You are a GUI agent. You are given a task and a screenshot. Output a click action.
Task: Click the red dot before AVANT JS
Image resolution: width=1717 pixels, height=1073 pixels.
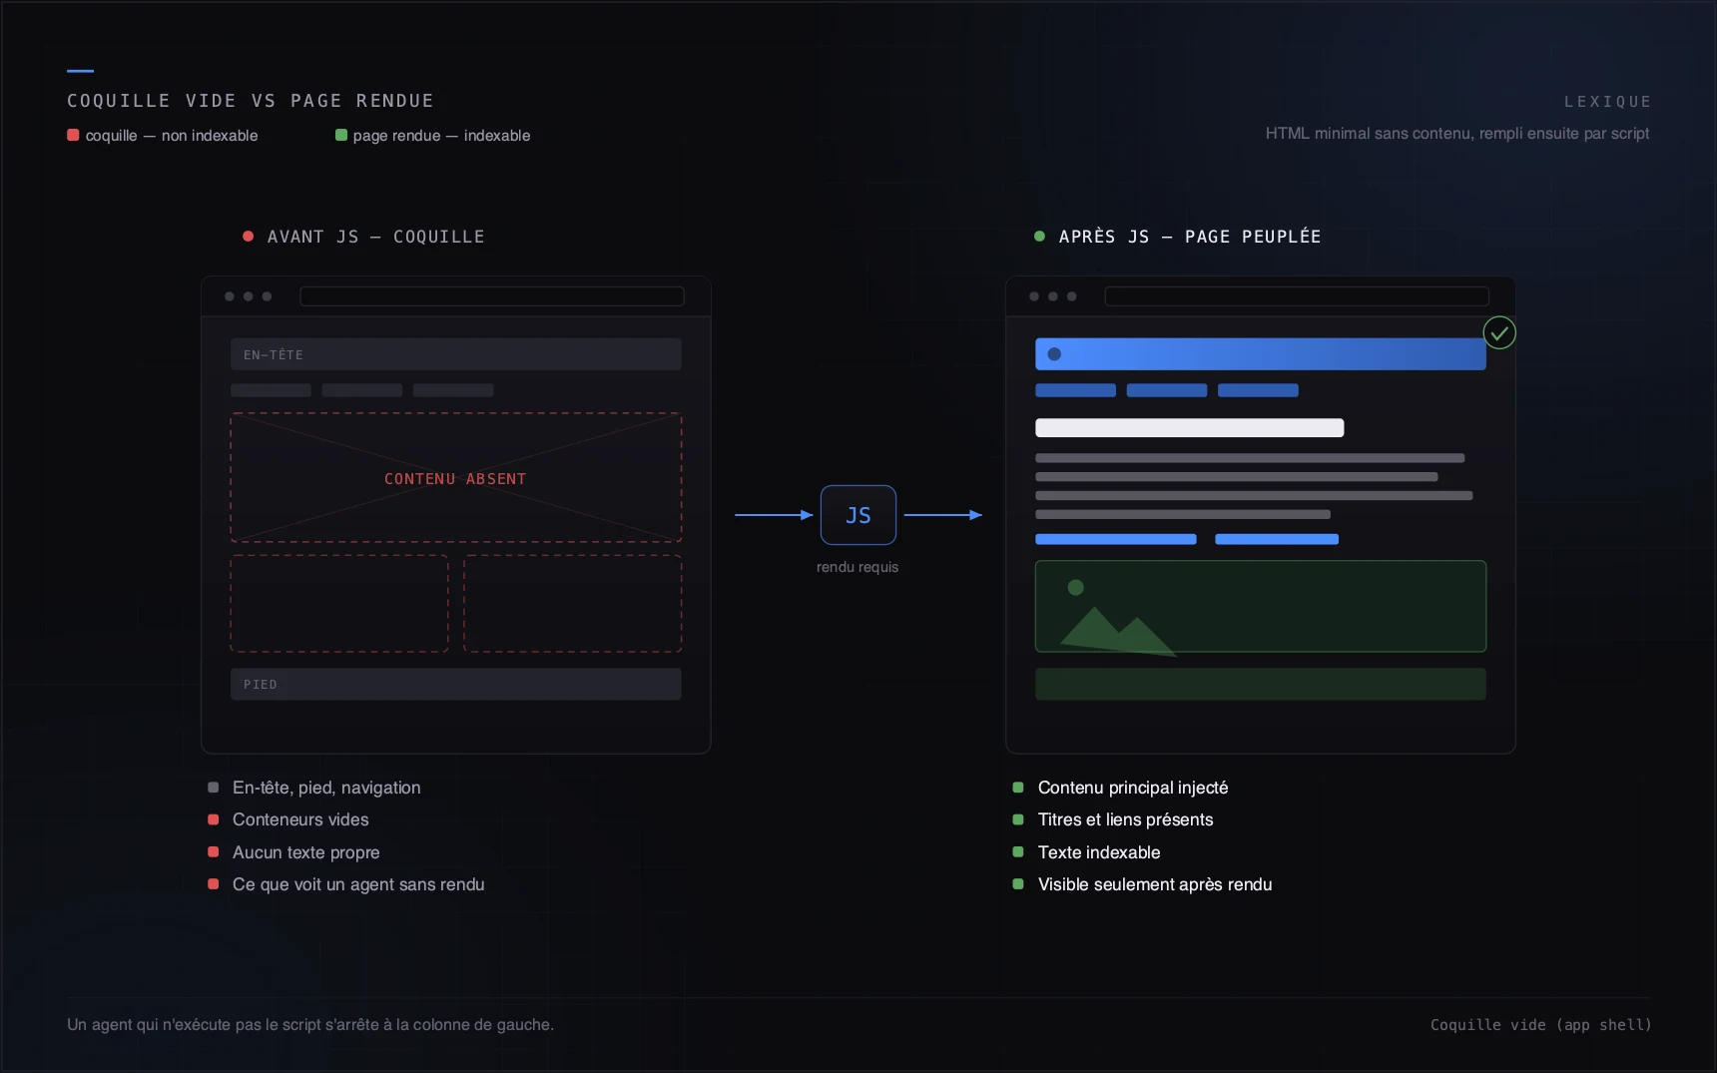[248, 237]
